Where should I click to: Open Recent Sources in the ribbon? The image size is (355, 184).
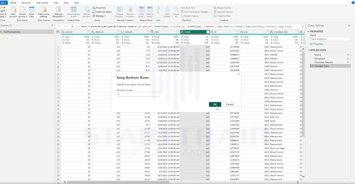[22, 12]
